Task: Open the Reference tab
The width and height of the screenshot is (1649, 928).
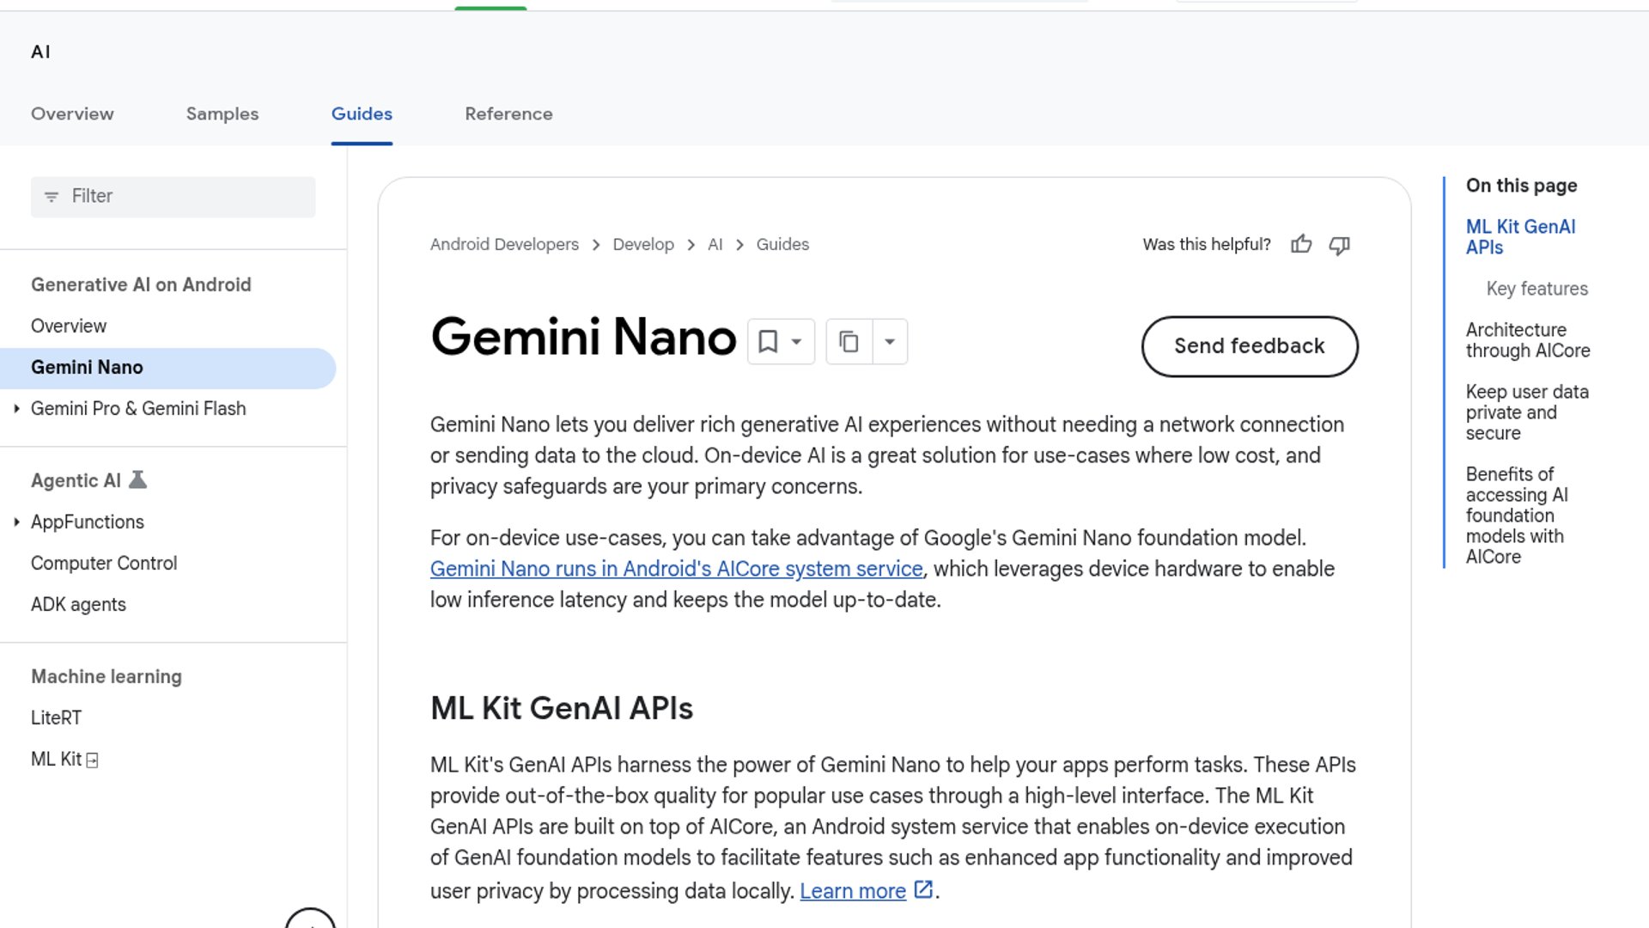Action: tap(508, 113)
